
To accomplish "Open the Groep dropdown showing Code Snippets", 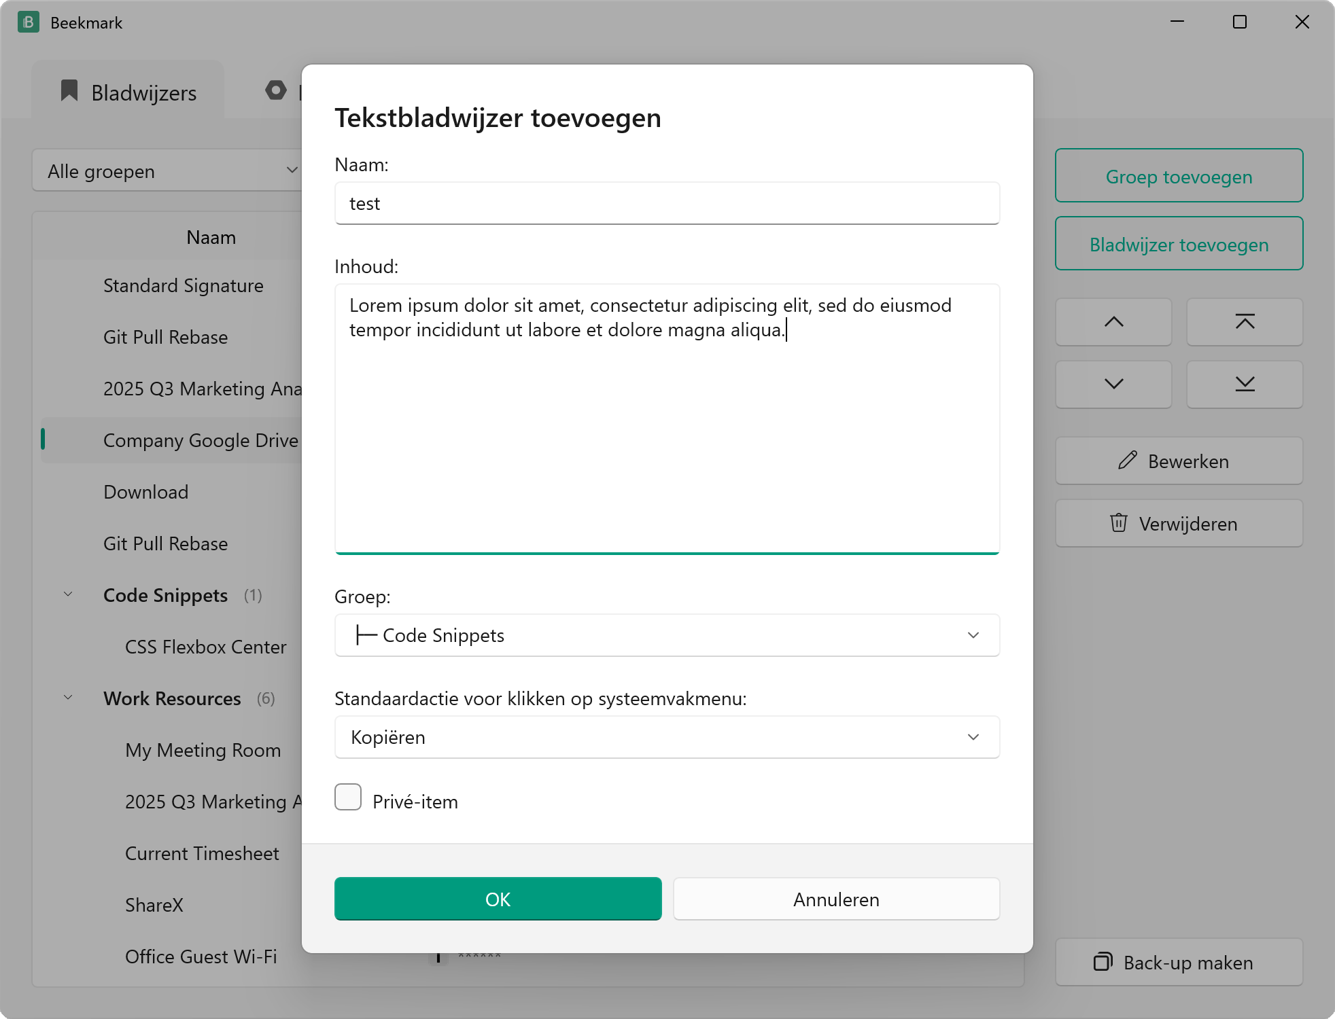I will tap(667, 635).
